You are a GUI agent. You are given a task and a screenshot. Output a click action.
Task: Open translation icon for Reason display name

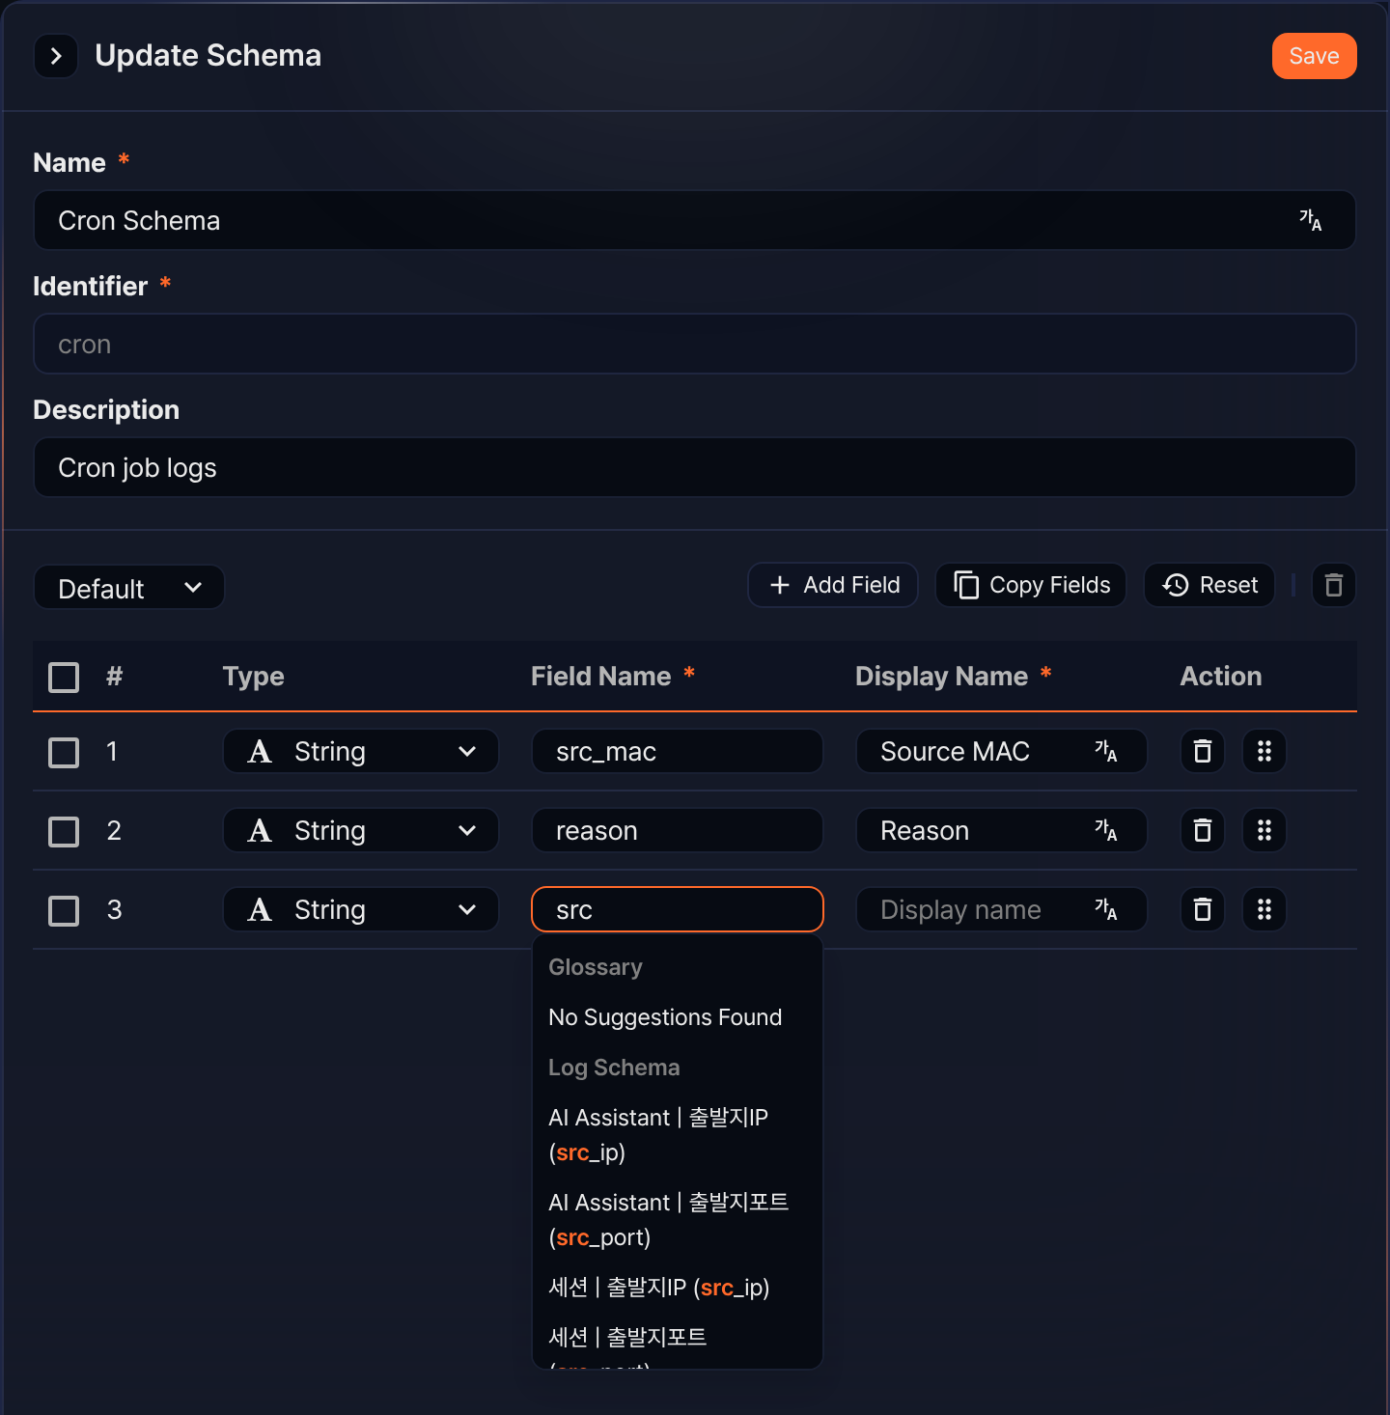click(x=1106, y=830)
